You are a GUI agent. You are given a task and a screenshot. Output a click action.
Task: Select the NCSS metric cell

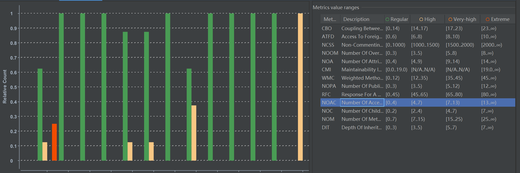330,45
